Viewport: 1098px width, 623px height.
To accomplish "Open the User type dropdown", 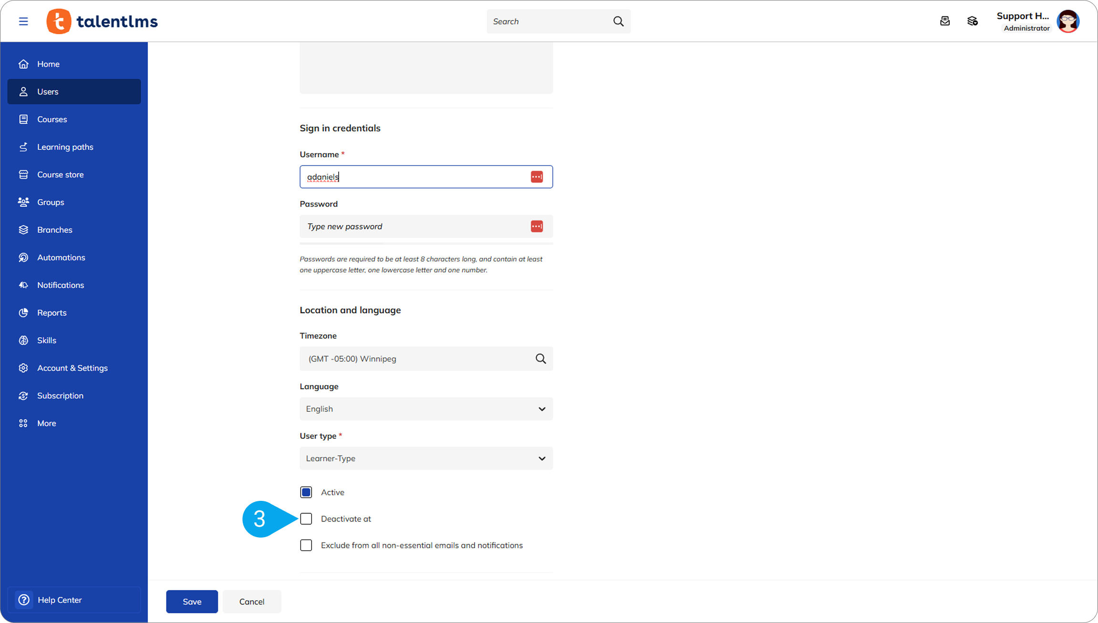I will [x=426, y=458].
